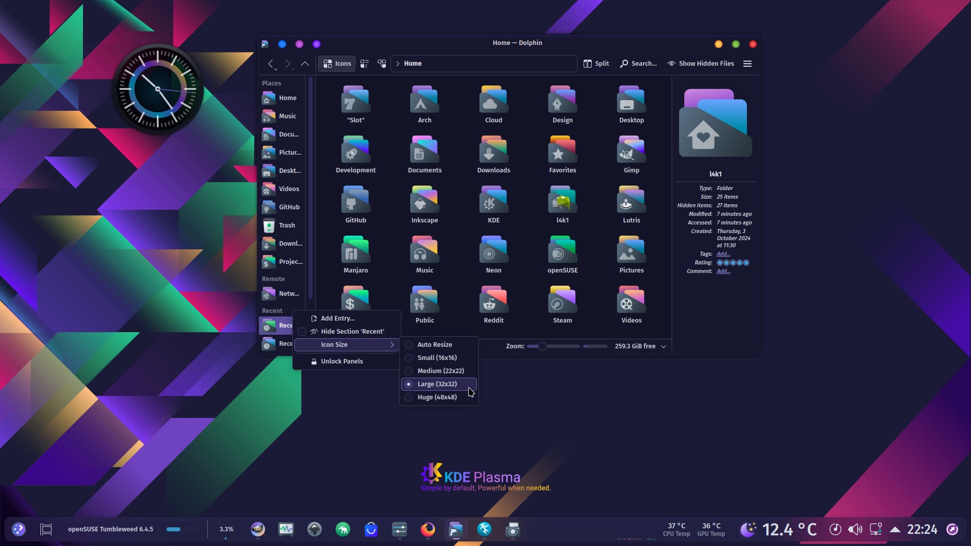
Task: Open the hamburger menu in Dolphin
Action: (x=747, y=64)
